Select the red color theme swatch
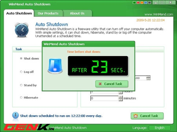This screenshot has height=132, width=177. coord(138,2)
